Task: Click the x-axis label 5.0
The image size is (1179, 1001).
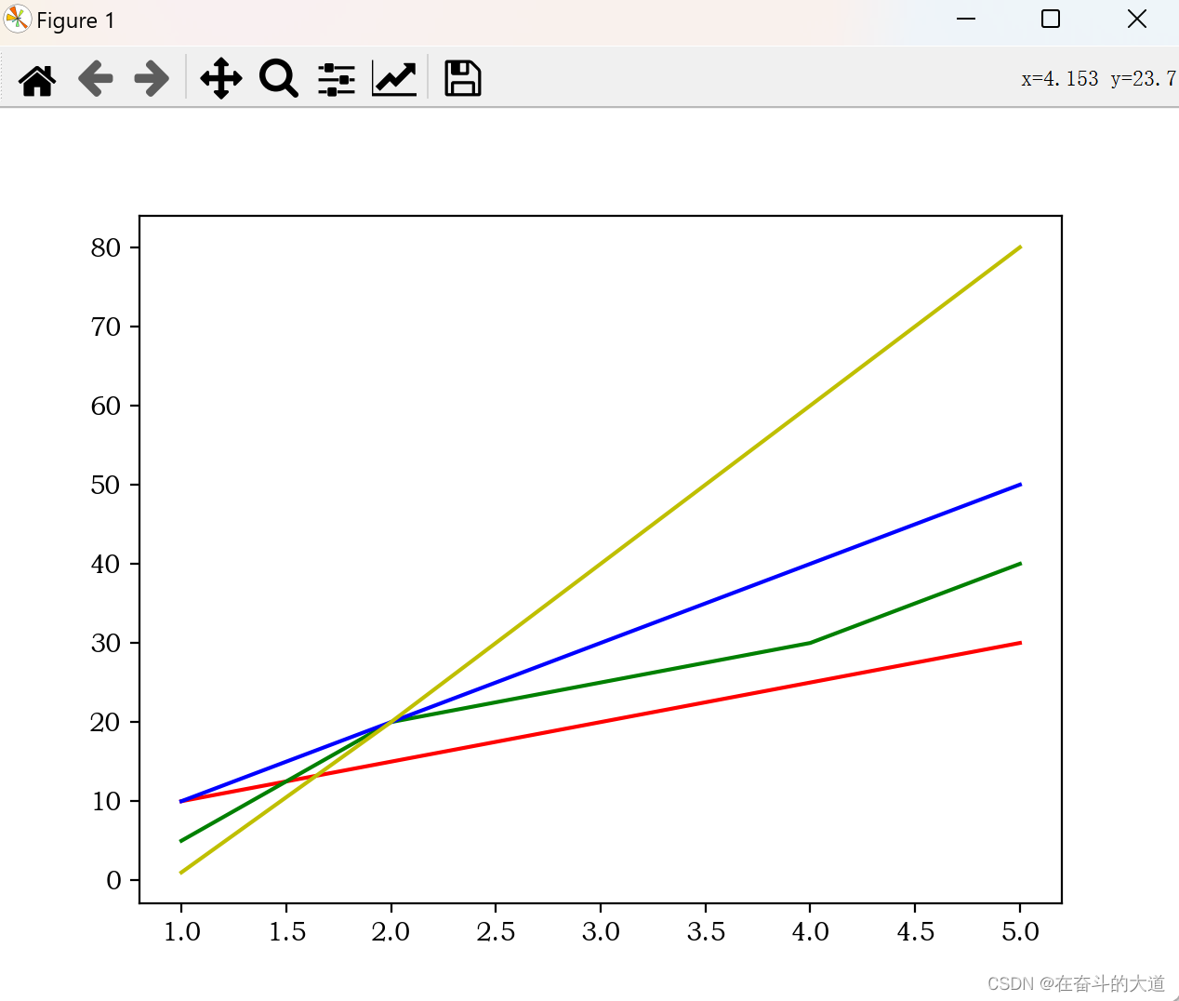Action: click(x=1020, y=931)
